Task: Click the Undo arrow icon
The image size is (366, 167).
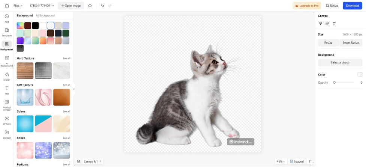Action: (102, 6)
